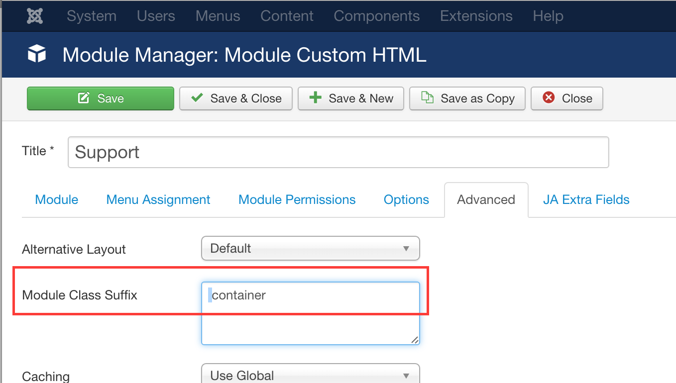The image size is (676, 383).
Task: Click the green Save button
Action: coord(101,98)
